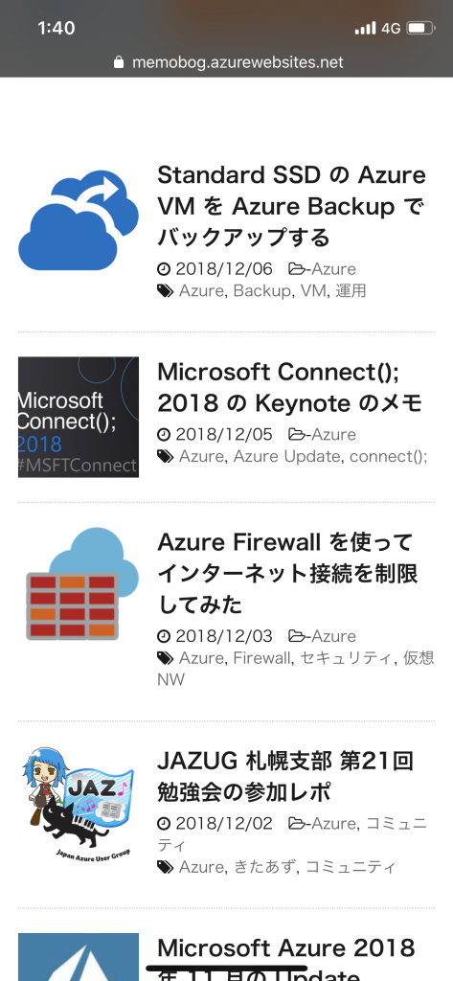This screenshot has height=981, width=453.
Task: Click the tag icon on Connect(); post
Action: tap(165, 456)
